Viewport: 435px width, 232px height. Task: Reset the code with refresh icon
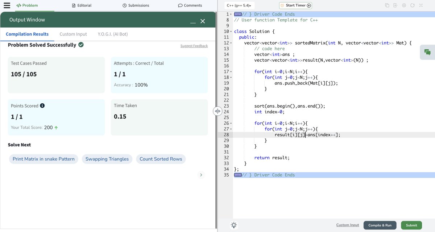click(413, 5)
